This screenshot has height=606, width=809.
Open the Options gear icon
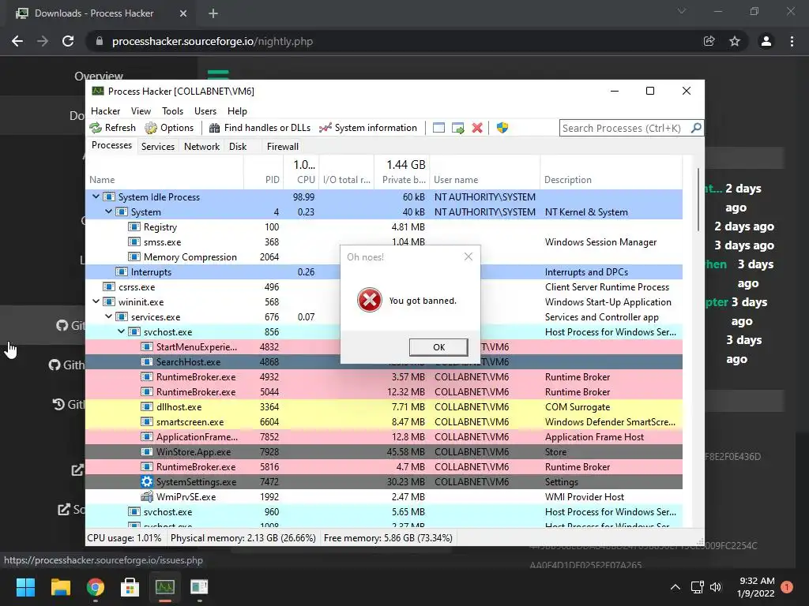point(151,128)
